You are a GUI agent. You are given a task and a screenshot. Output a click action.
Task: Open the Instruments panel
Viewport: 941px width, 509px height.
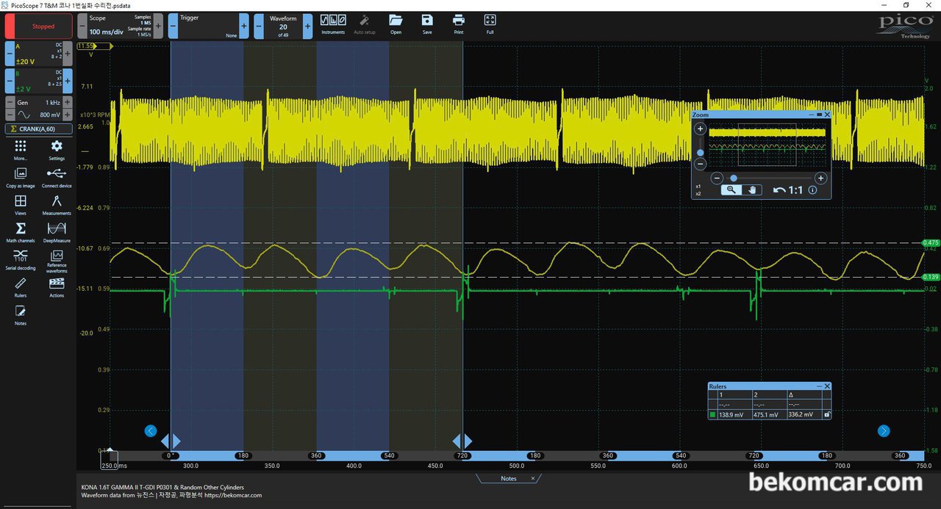point(333,24)
